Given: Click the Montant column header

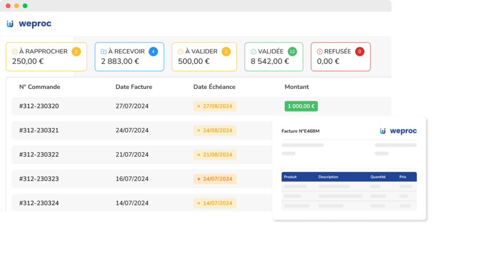Looking at the screenshot, I should click(x=297, y=87).
